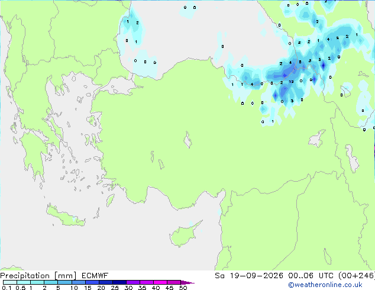Click the date "Sa 19-09-2026" label
This screenshot has height=290, width=375.
pos(249,276)
